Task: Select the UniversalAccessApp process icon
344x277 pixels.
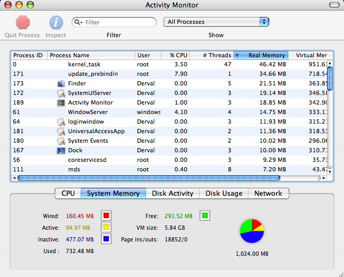Action: pyautogui.click(x=61, y=132)
